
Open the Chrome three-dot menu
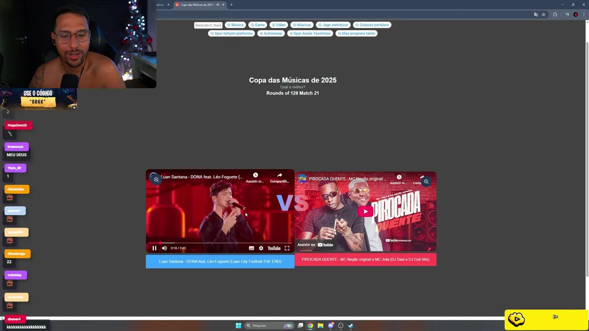pyautogui.click(x=583, y=14)
